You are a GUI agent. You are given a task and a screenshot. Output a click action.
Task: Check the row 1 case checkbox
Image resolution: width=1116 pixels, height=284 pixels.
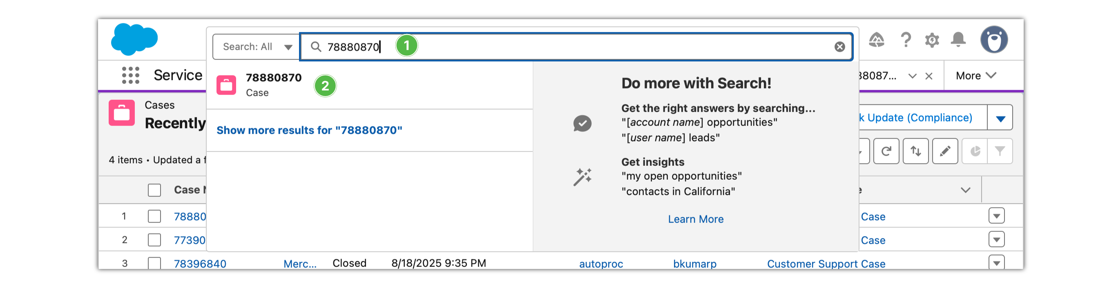[x=154, y=216]
